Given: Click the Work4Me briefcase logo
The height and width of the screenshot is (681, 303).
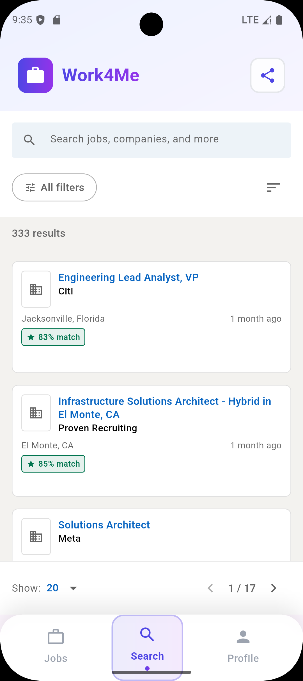Looking at the screenshot, I should pyautogui.click(x=35, y=75).
